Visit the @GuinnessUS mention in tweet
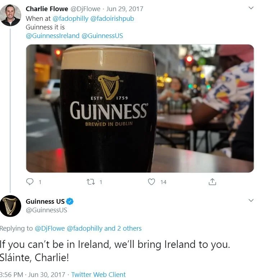Screen dimensions: 257x278 click(102, 36)
